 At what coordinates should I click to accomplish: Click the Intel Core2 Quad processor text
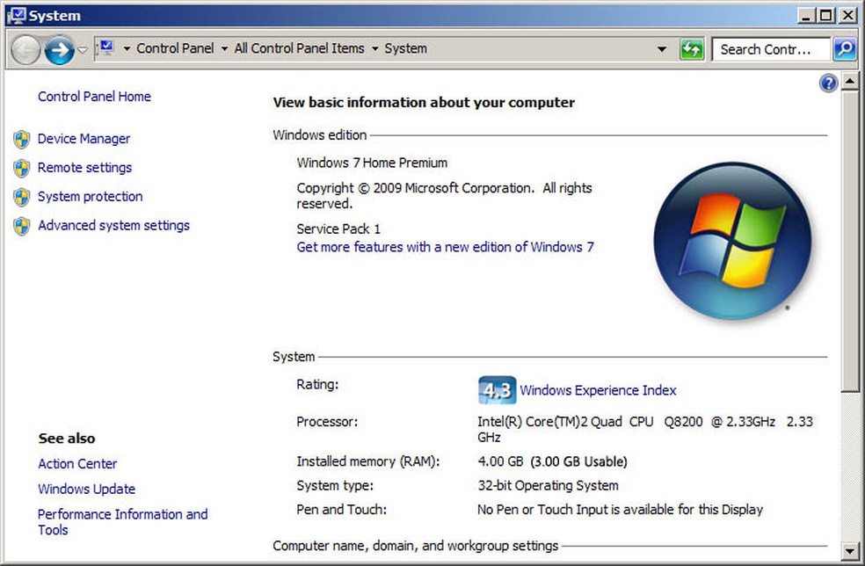(645, 429)
